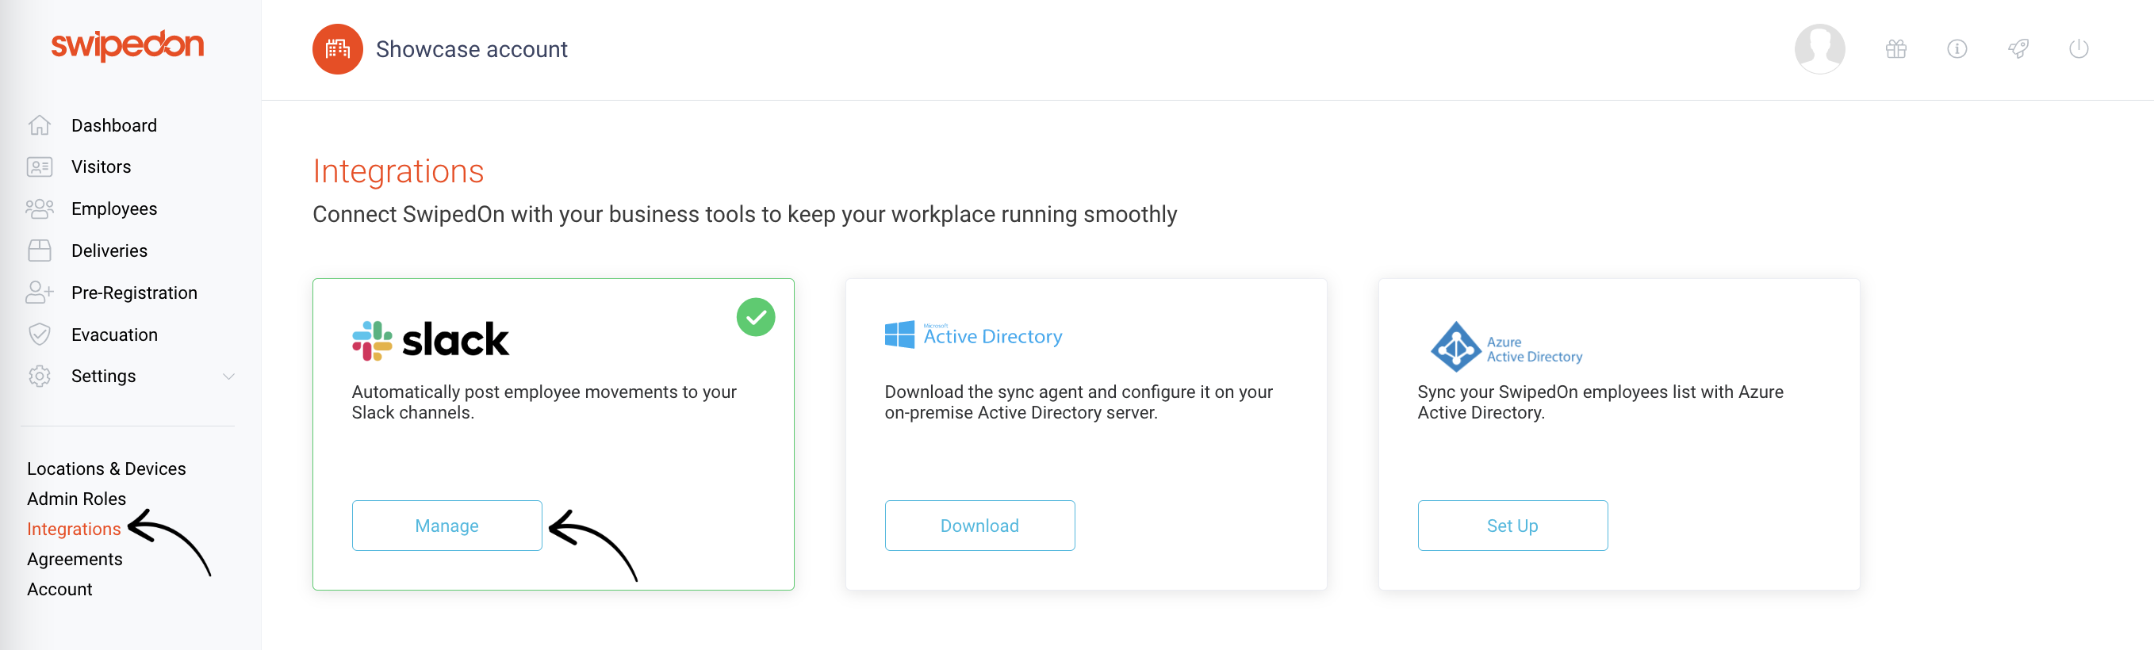The image size is (2154, 650).
Task: Open Account settings link
Action: pyautogui.click(x=59, y=589)
